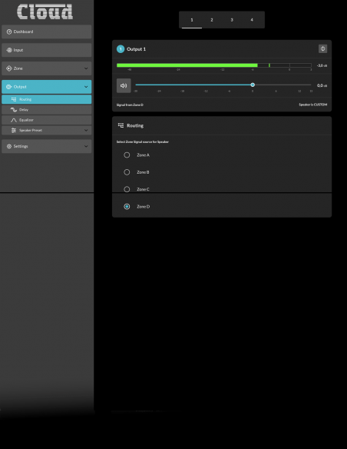
Task: Select the Zone A radio button
Action: pos(127,155)
